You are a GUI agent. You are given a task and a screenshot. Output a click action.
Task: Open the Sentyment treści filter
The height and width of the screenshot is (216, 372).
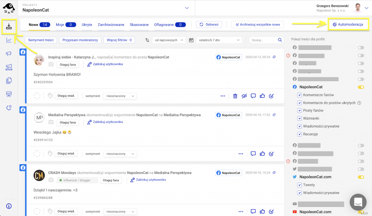(41, 40)
